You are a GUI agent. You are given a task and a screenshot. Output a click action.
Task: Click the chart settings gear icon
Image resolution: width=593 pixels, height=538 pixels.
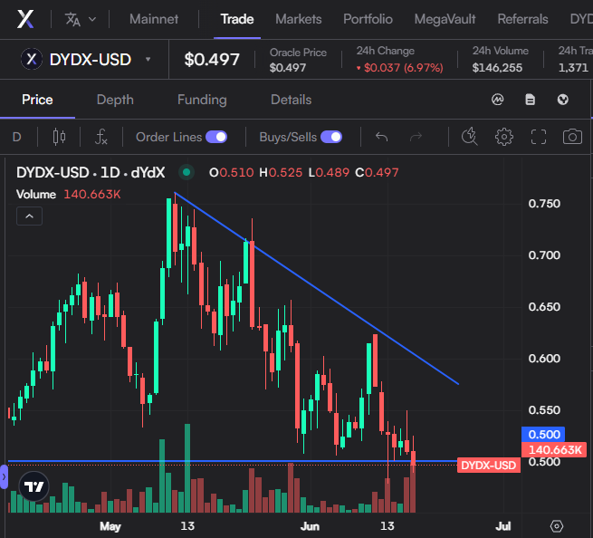point(503,137)
